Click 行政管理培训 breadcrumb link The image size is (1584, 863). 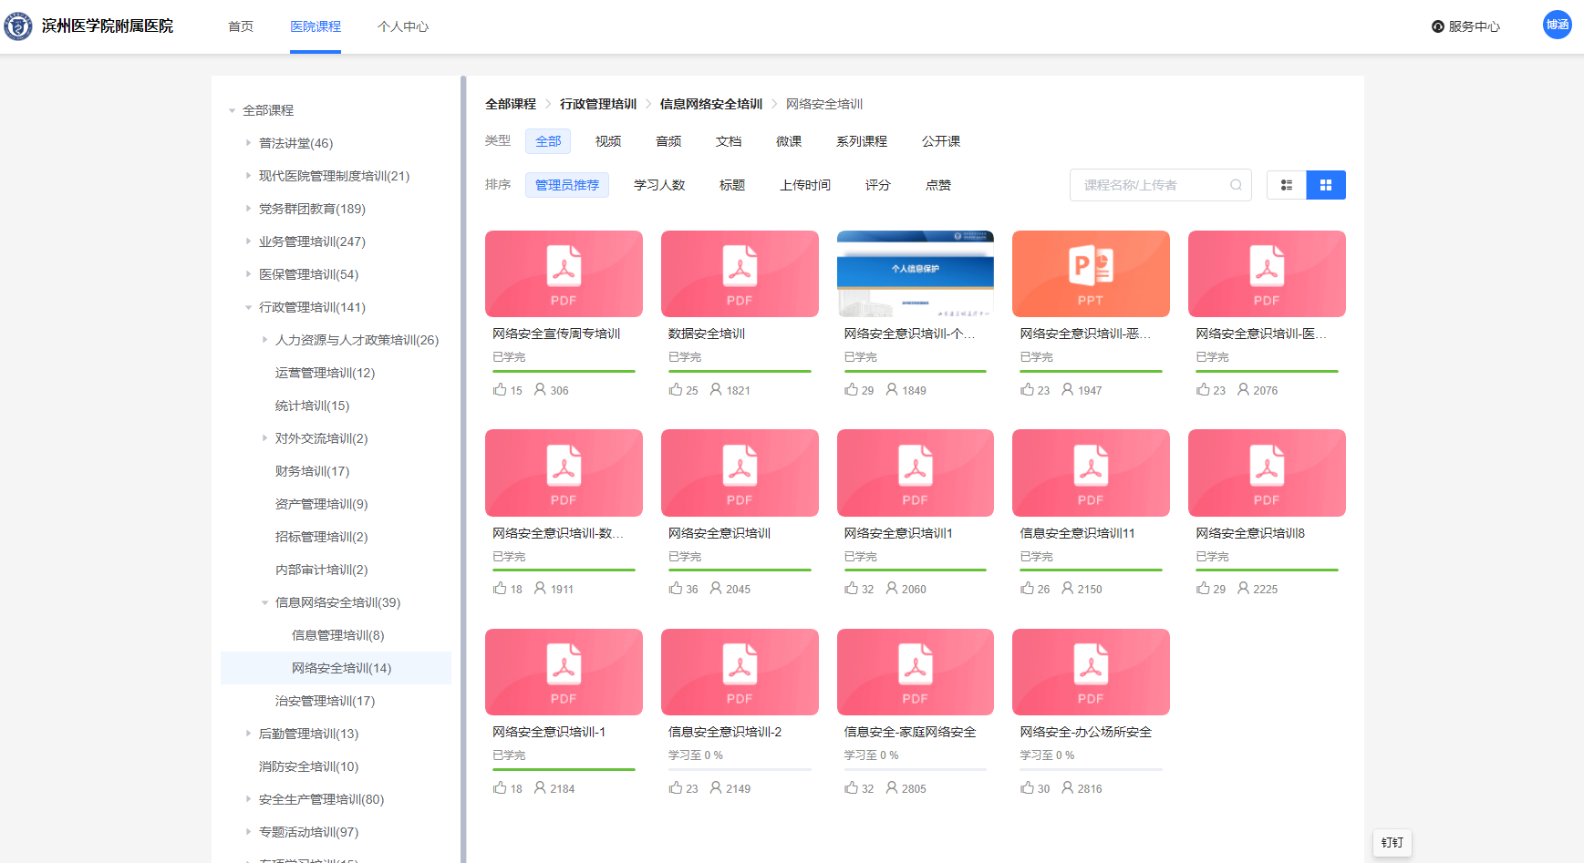(598, 104)
